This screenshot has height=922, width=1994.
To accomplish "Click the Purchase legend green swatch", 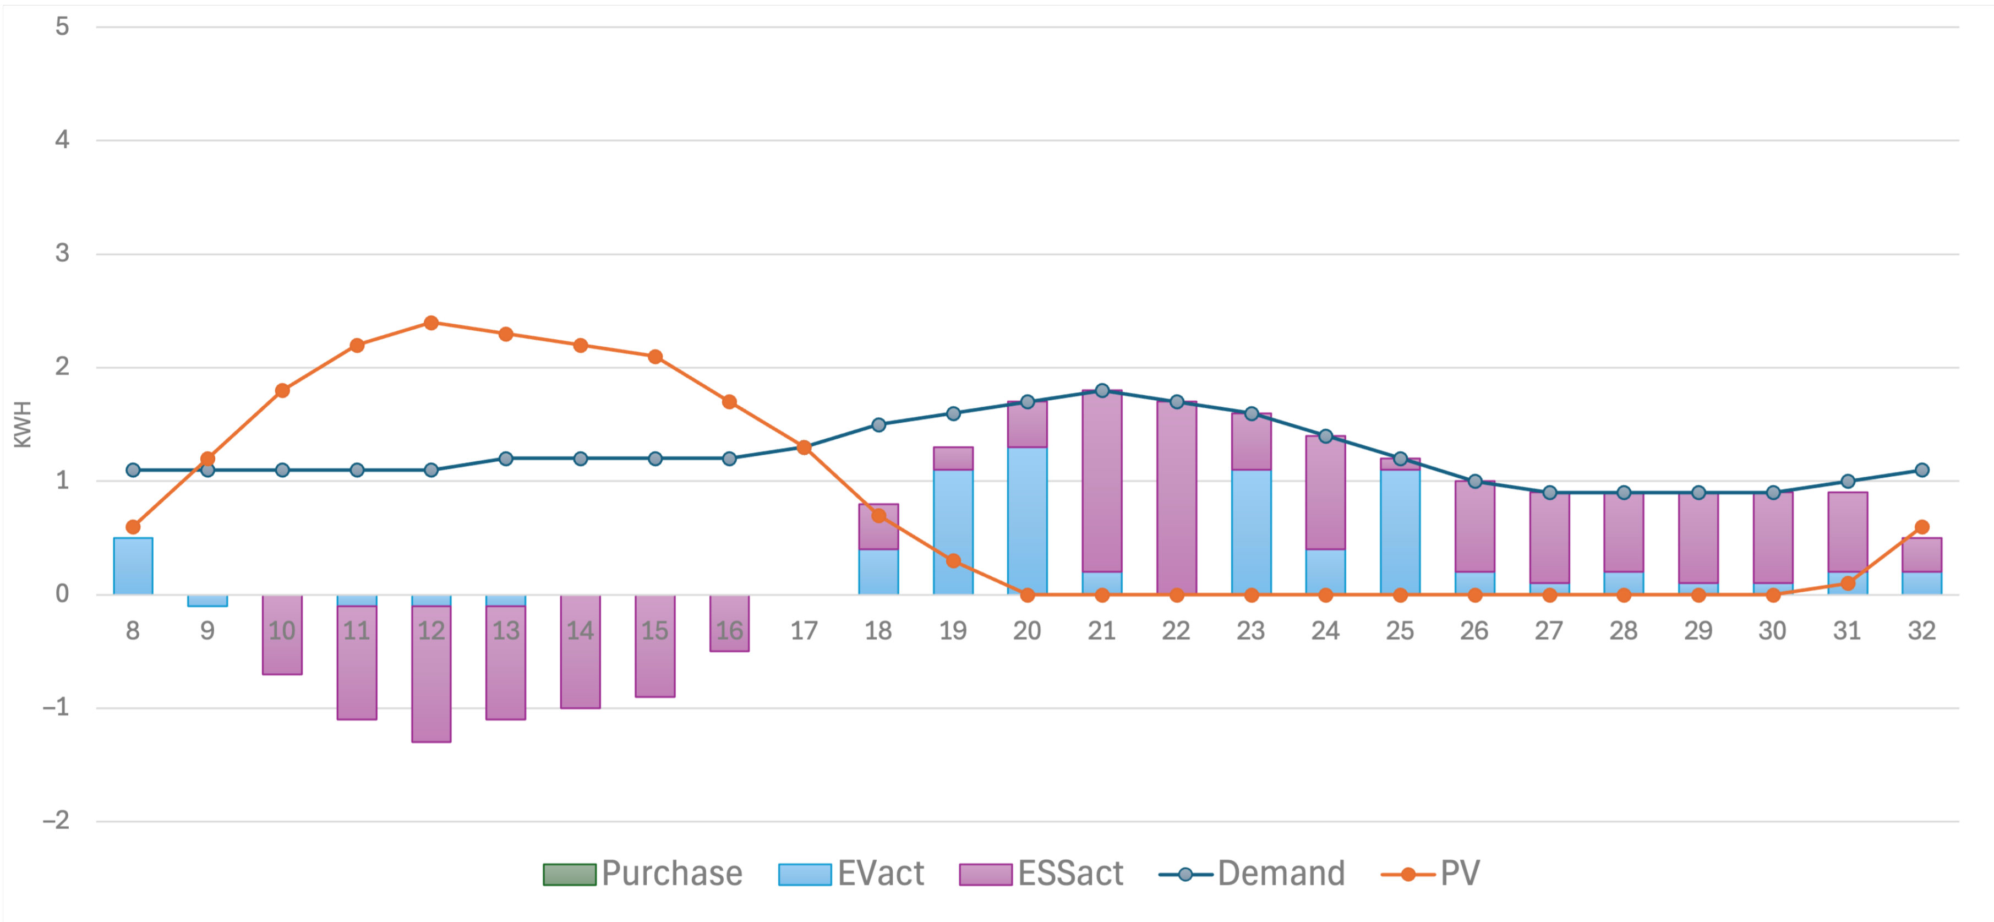I will [569, 874].
